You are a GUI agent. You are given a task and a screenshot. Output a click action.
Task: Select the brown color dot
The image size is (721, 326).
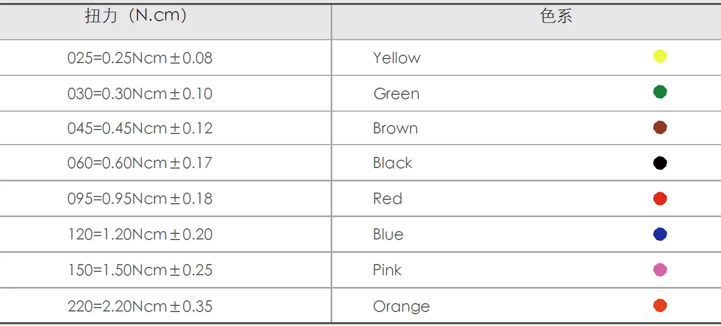click(x=660, y=127)
